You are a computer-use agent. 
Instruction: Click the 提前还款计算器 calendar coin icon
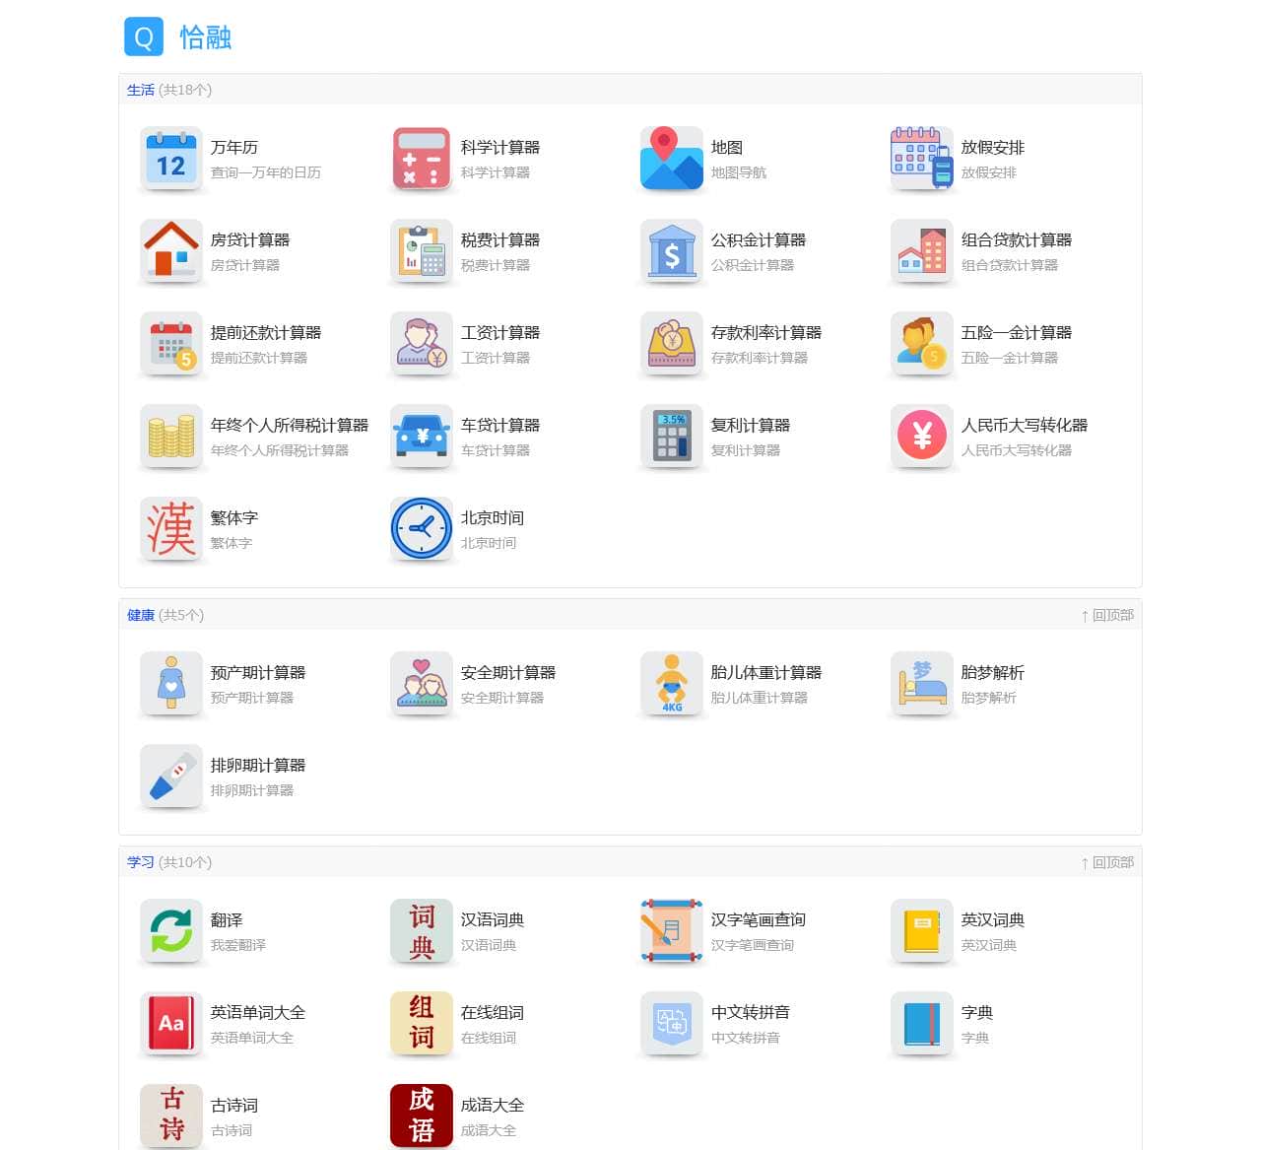pos(171,343)
